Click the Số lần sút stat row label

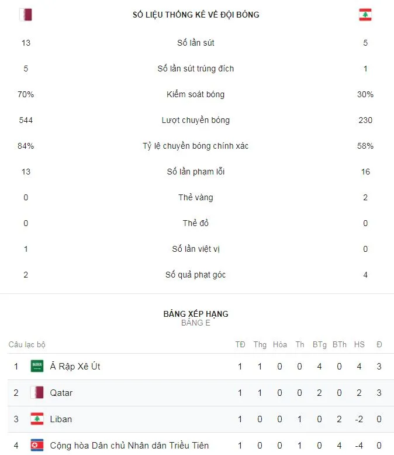[x=196, y=43]
